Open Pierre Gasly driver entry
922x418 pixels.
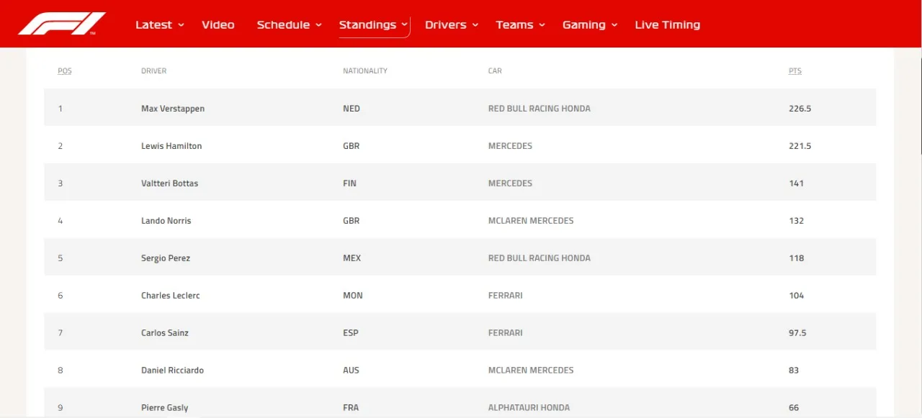click(164, 408)
